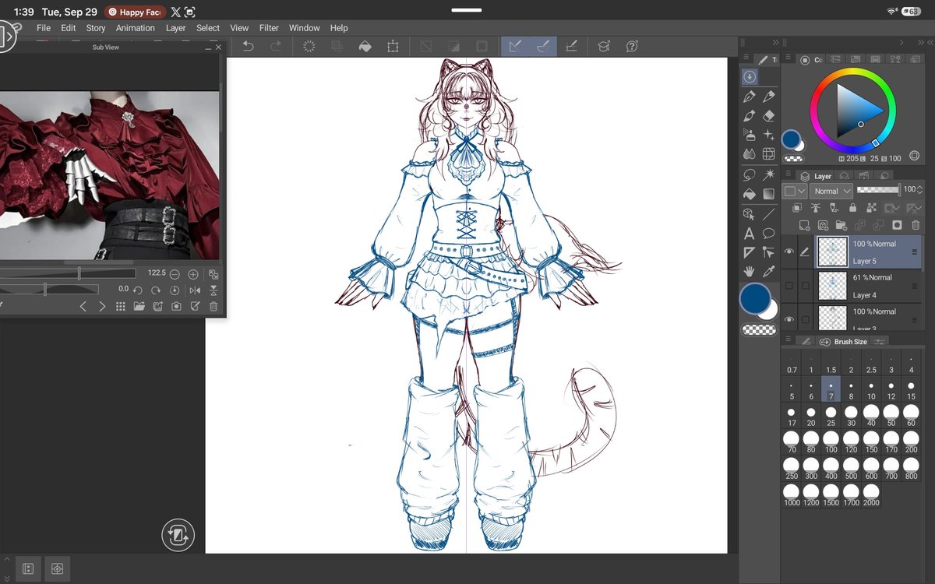Open Layer 4 options handle menu
The image size is (935, 584).
tap(914, 286)
